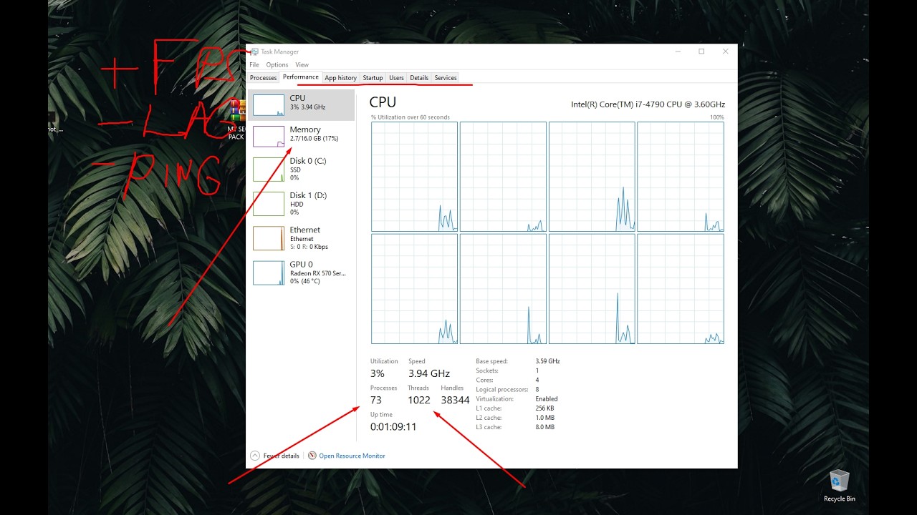Switch to the Services tab
Viewport: 917px width, 515px height.
[x=446, y=78]
